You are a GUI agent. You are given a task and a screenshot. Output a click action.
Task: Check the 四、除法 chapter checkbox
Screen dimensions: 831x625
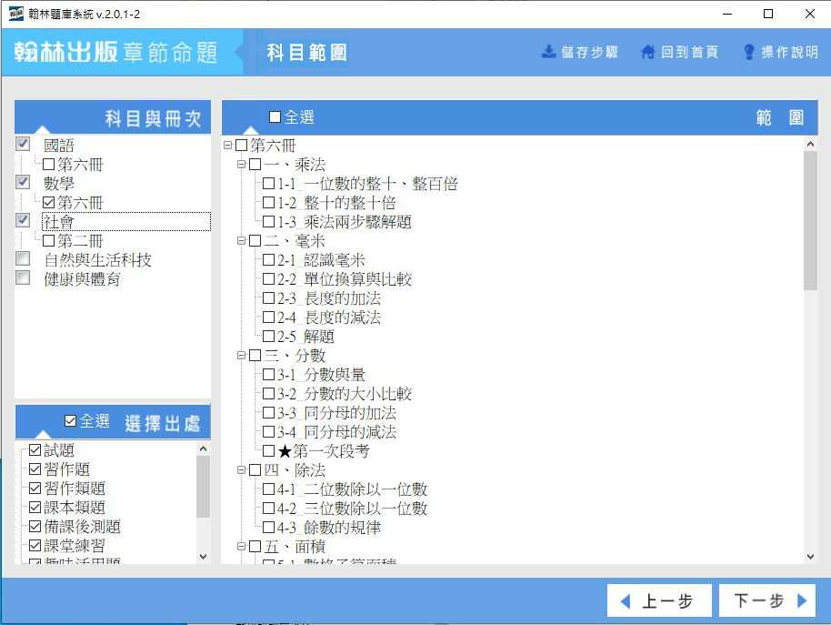pos(255,469)
